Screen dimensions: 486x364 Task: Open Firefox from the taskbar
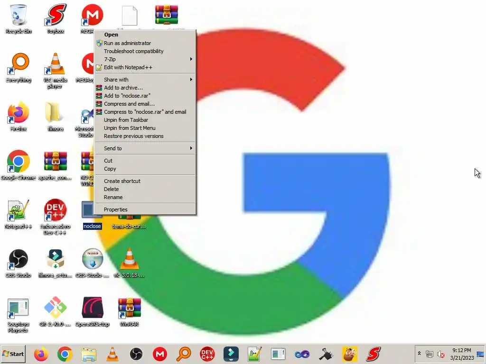[x=41, y=354]
